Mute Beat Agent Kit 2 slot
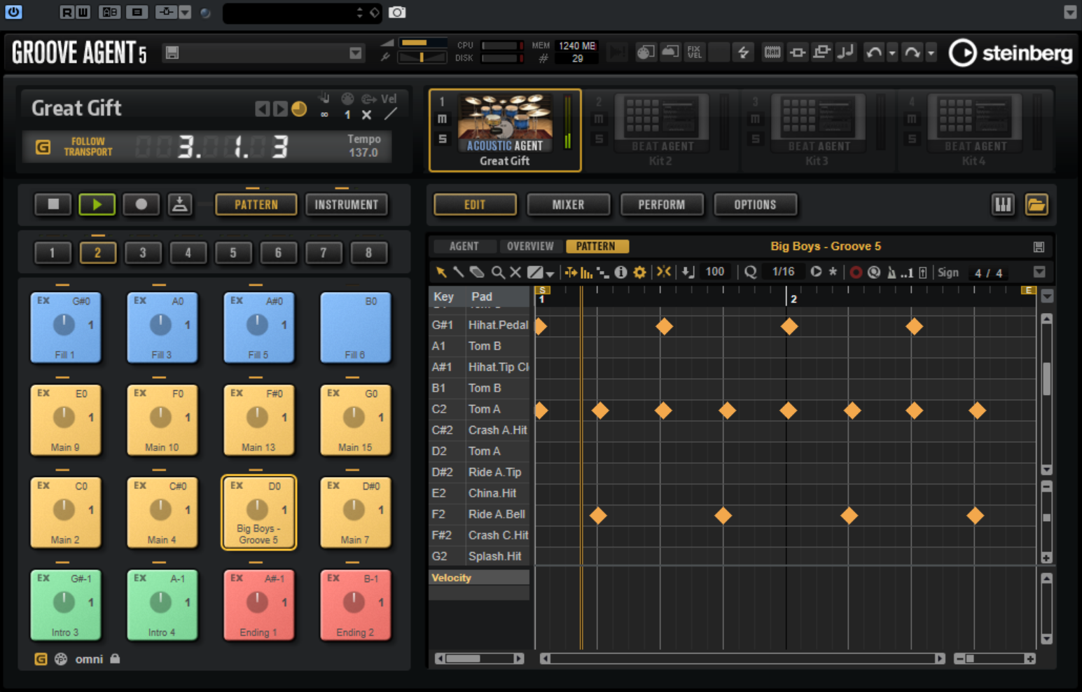The height and width of the screenshot is (692, 1082). point(599,119)
